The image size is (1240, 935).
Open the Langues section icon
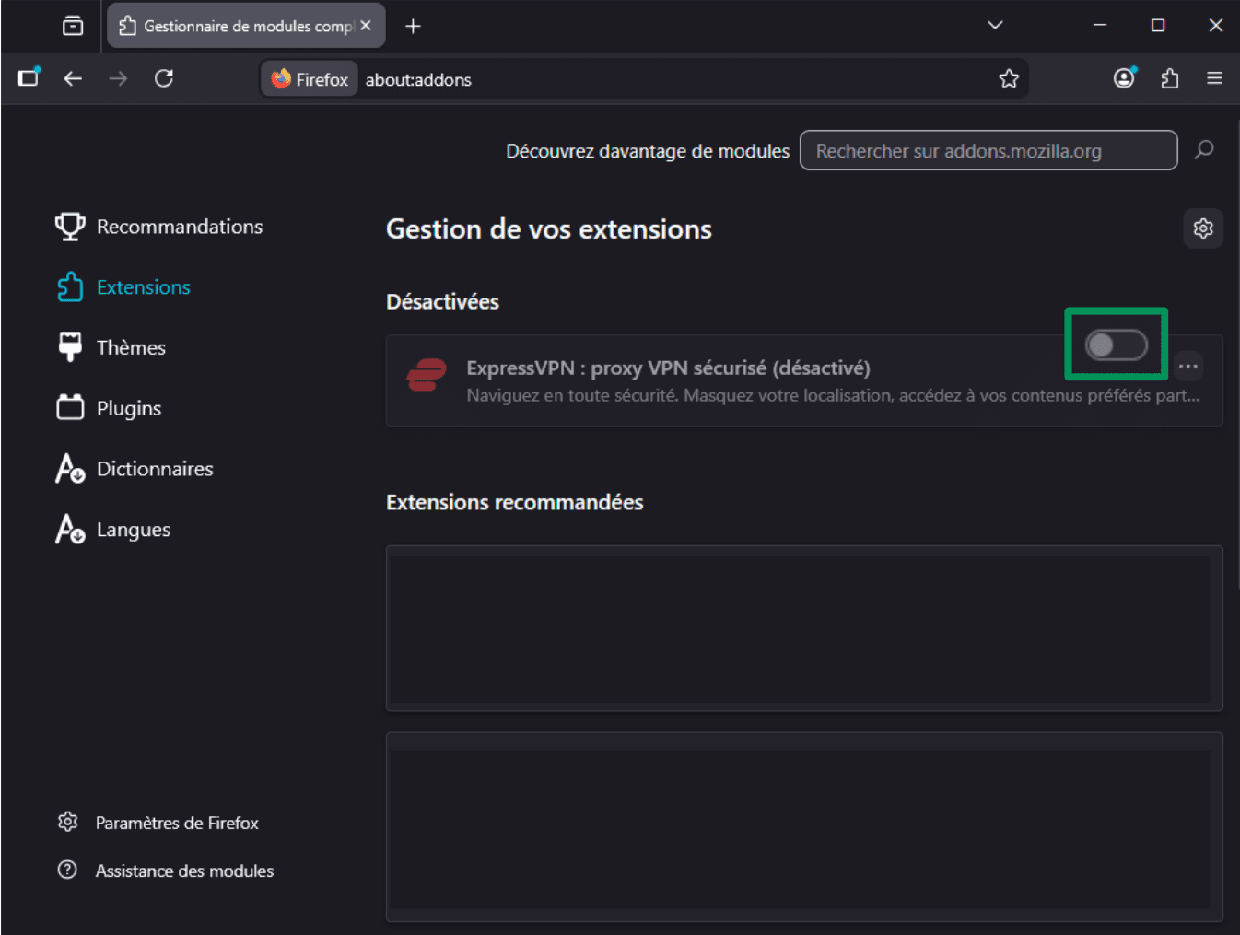tap(69, 529)
